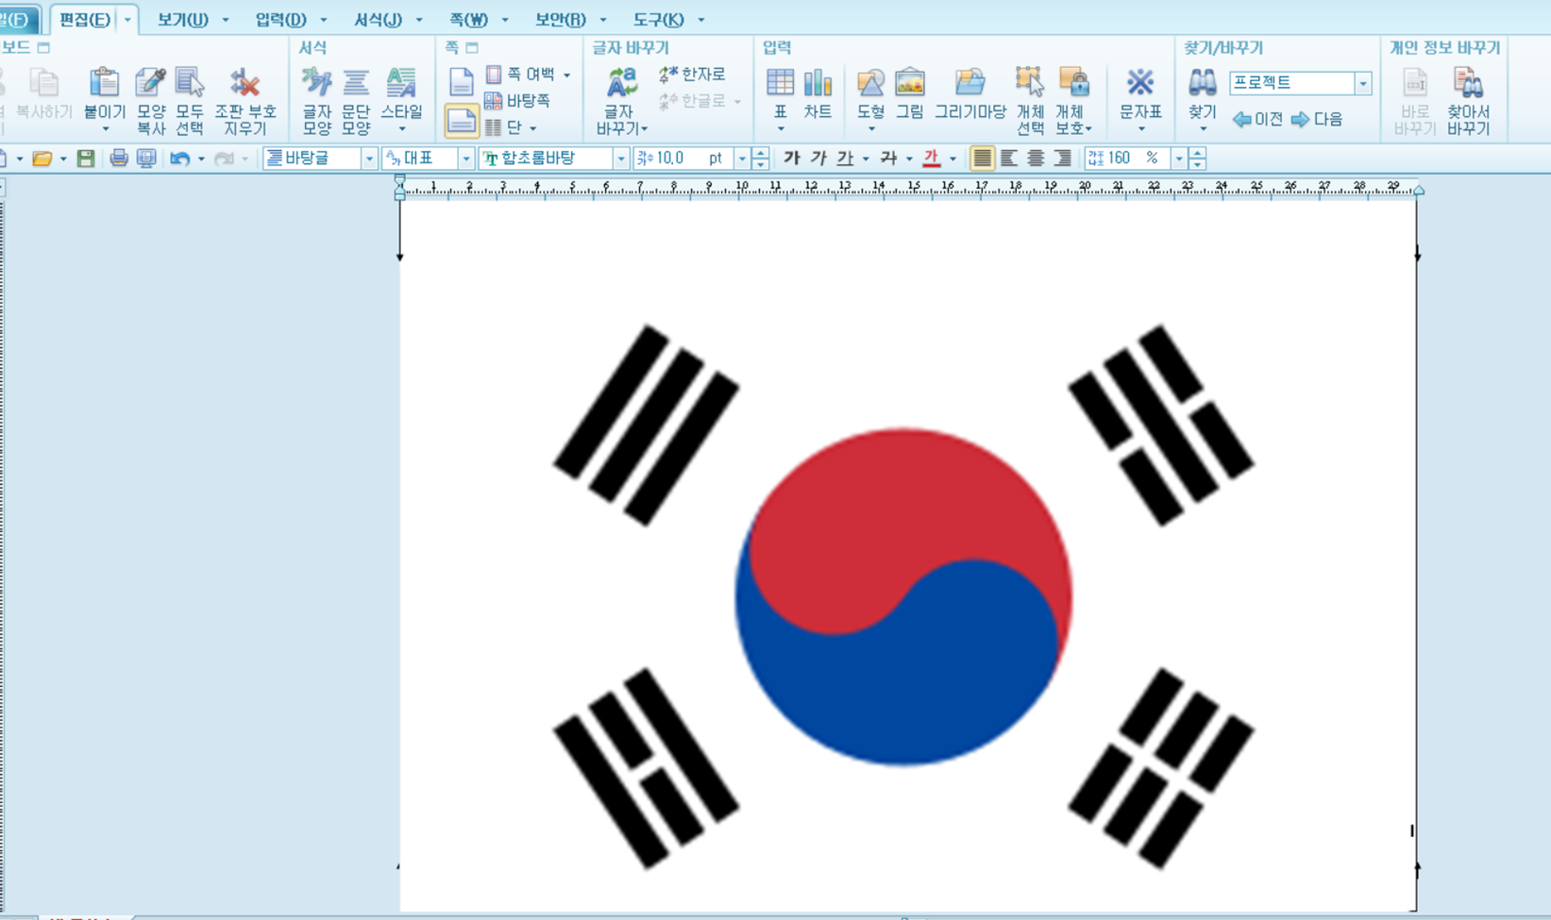Insert a picture with 그림 icon
This screenshot has width=1551, height=920.
tap(910, 83)
